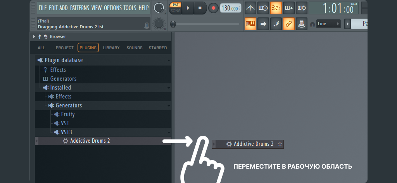Click the Stop button
Screen dimensions: 397x183
point(200,8)
